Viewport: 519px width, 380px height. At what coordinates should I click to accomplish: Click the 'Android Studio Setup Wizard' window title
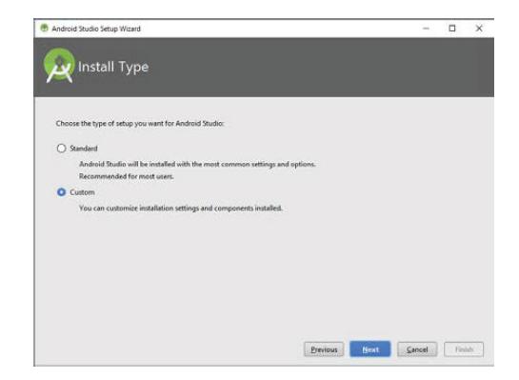[x=96, y=29]
